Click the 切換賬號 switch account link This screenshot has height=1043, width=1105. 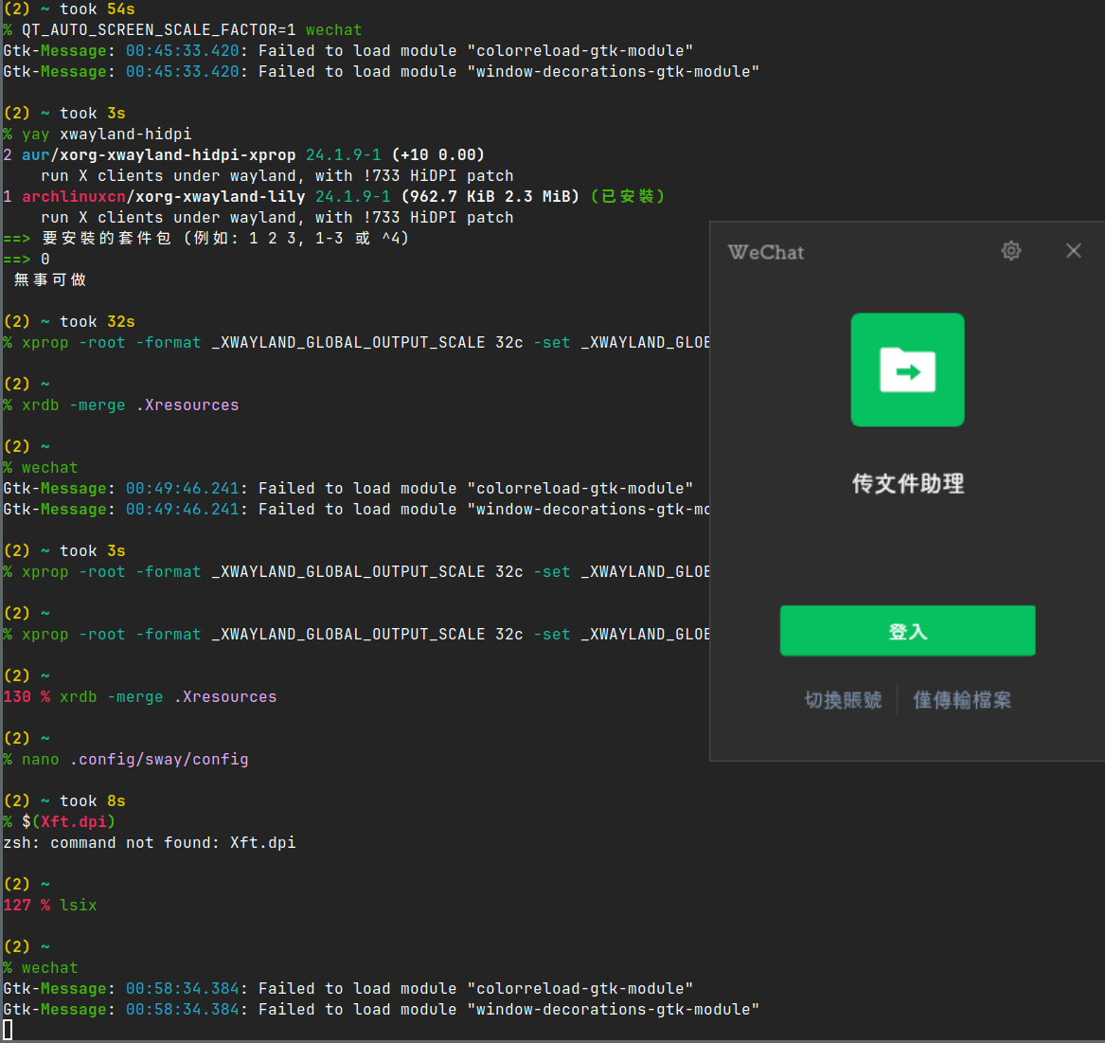(x=843, y=700)
